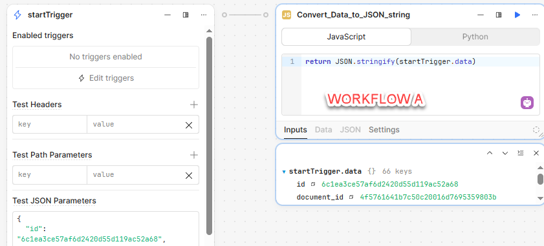The image size is (544, 246).
Task: Open the Settings tab
Action: click(384, 130)
